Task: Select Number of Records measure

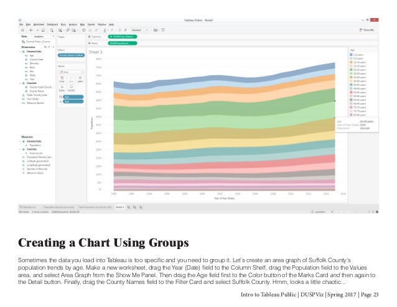Action: (x=37, y=169)
